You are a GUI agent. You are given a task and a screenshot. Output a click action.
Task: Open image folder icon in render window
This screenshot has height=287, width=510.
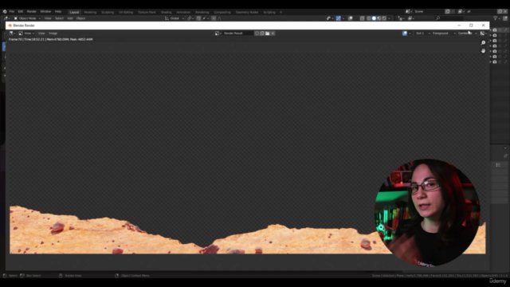tap(268, 33)
